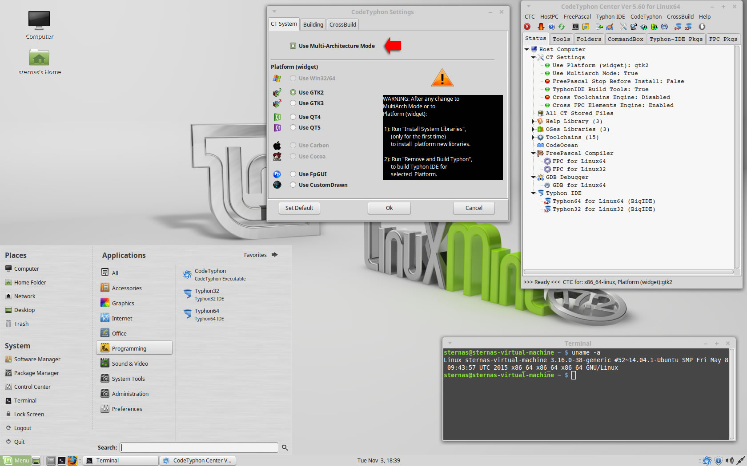
Task: Click the gear with binary digits icon
Action: pyautogui.click(x=634, y=27)
